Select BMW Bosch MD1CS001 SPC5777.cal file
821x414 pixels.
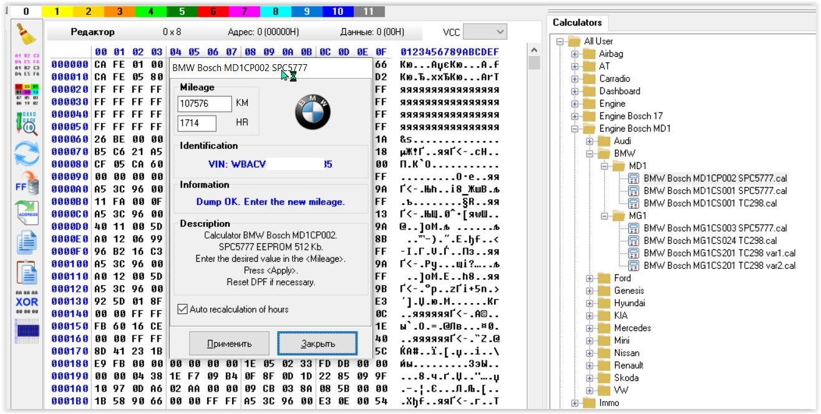coord(715,191)
